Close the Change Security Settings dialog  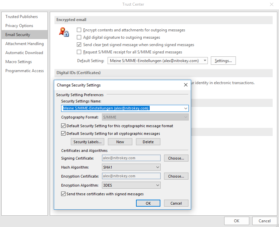click(x=186, y=85)
